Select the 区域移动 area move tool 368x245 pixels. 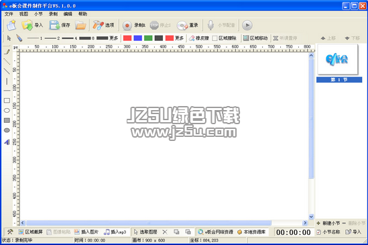click(255, 38)
